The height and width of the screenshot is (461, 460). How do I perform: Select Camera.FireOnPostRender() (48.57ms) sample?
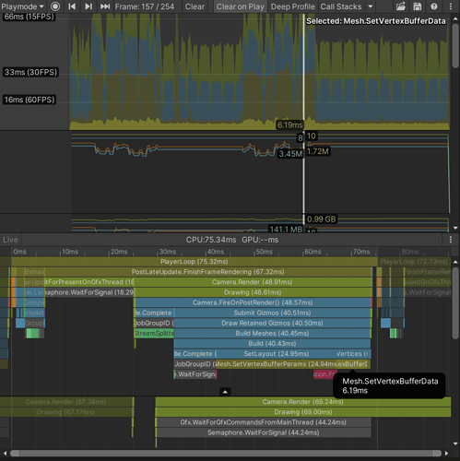(253, 302)
